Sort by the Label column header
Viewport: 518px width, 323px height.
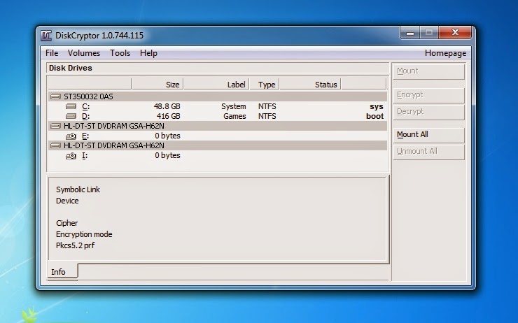(x=216, y=85)
